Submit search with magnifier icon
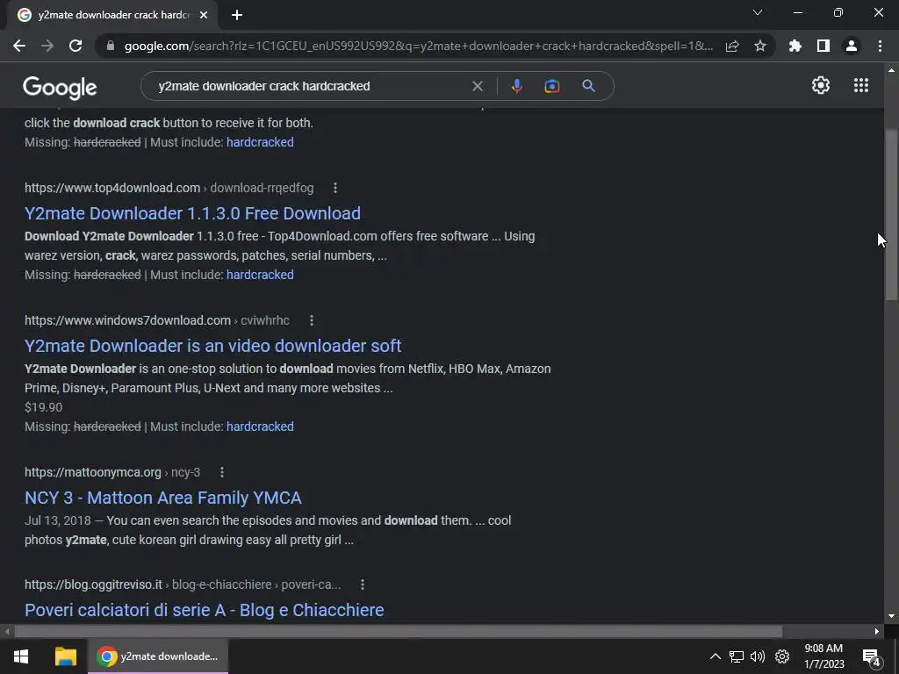Screen dimensions: 899x674 (x=588, y=86)
